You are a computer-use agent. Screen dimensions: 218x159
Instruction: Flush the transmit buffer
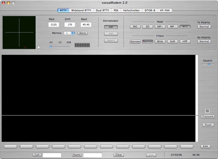(x=208, y=125)
